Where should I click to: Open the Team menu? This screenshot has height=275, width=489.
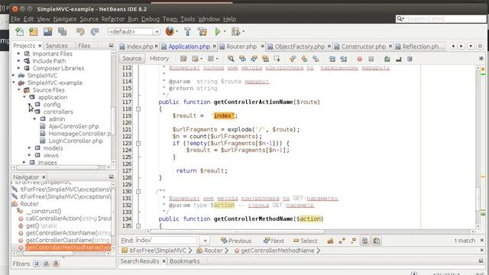coord(170,19)
